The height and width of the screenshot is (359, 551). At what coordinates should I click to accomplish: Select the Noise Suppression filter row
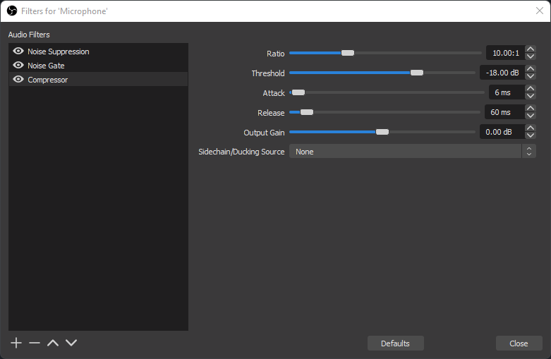[98, 51]
